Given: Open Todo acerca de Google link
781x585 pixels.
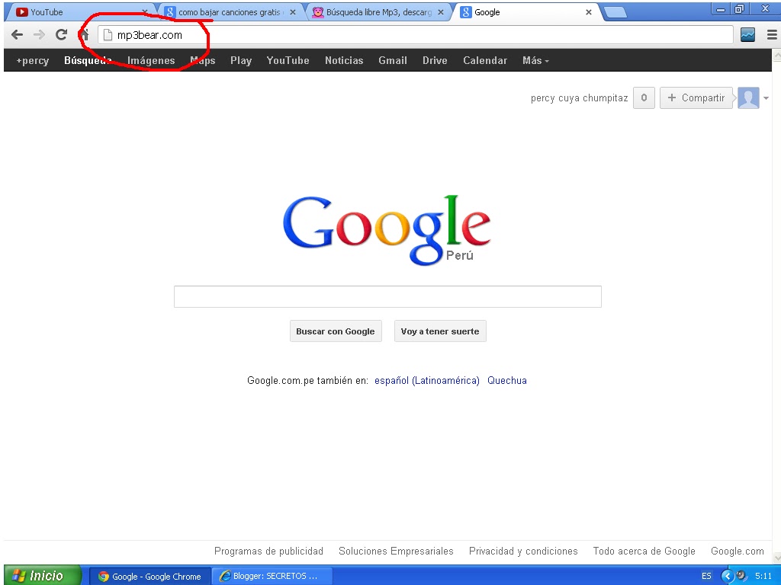Looking at the screenshot, I should [644, 551].
